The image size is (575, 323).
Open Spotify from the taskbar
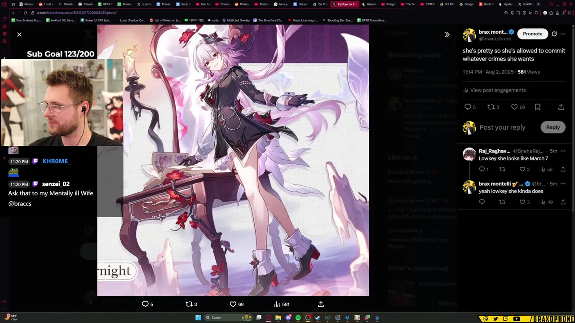pyautogui.click(x=298, y=318)
